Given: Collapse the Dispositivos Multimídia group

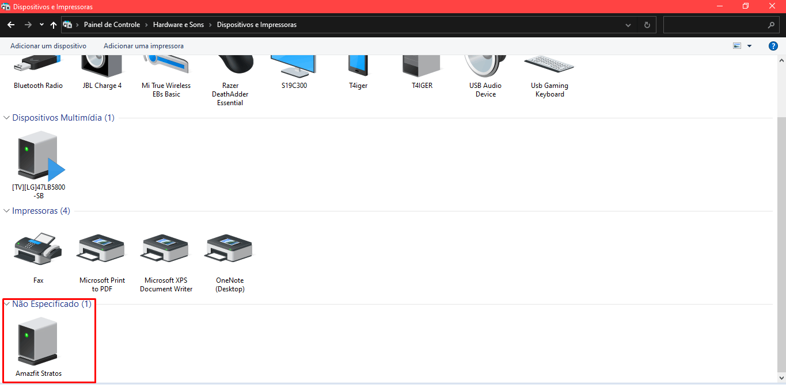Looking at the screenshot, I should (7, 118).
